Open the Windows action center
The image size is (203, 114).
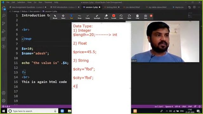(198, 111)
